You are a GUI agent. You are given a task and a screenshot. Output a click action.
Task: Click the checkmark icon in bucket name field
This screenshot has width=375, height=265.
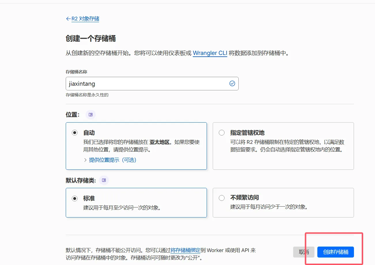(232, 83)
